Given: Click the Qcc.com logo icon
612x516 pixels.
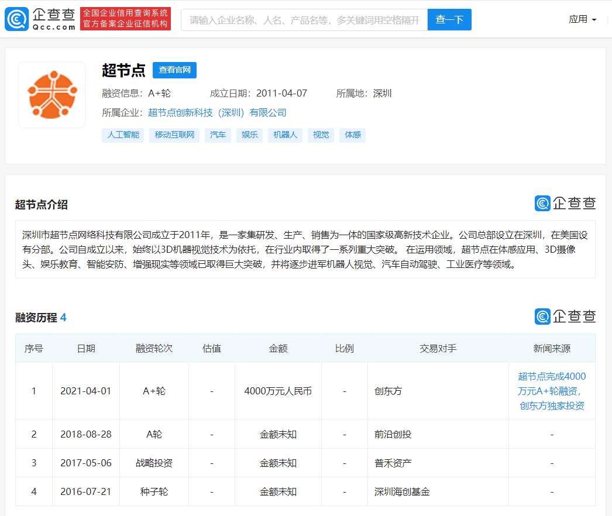Looking at the screenshot, I should click(x=17, y=19).
